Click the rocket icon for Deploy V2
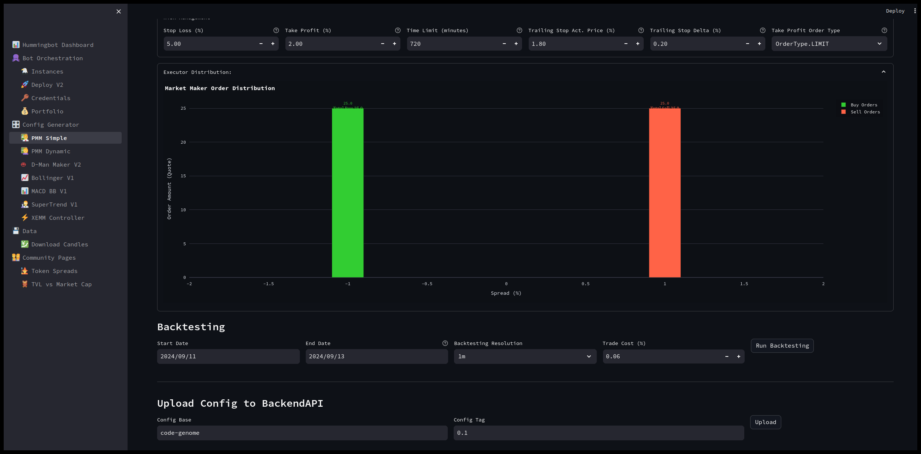 25,85
